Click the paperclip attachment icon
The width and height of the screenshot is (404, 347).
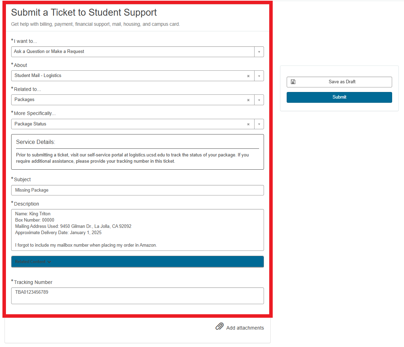219,327
